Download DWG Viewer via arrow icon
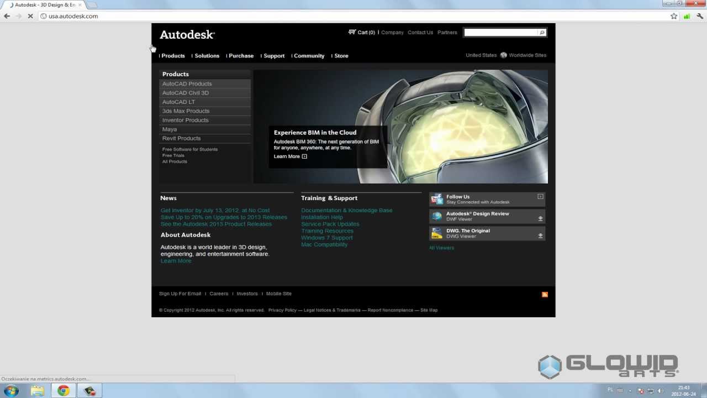Screen dimensions: 707x398 pos(540,236)
